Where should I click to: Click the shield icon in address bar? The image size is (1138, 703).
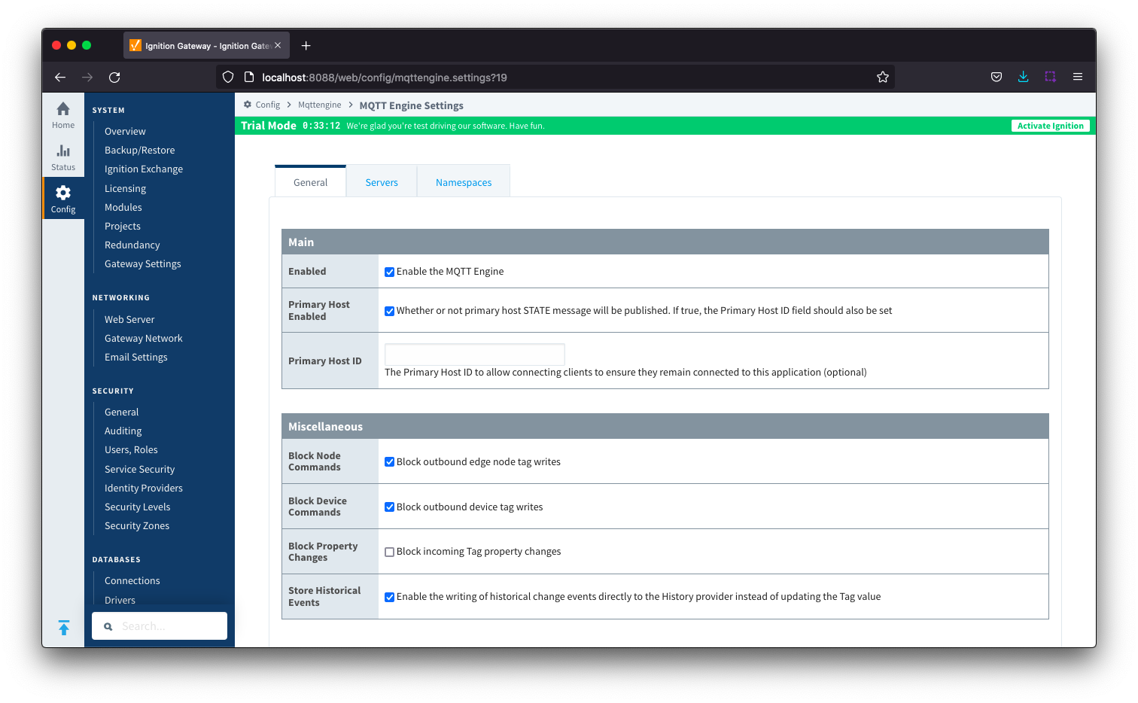228,77
